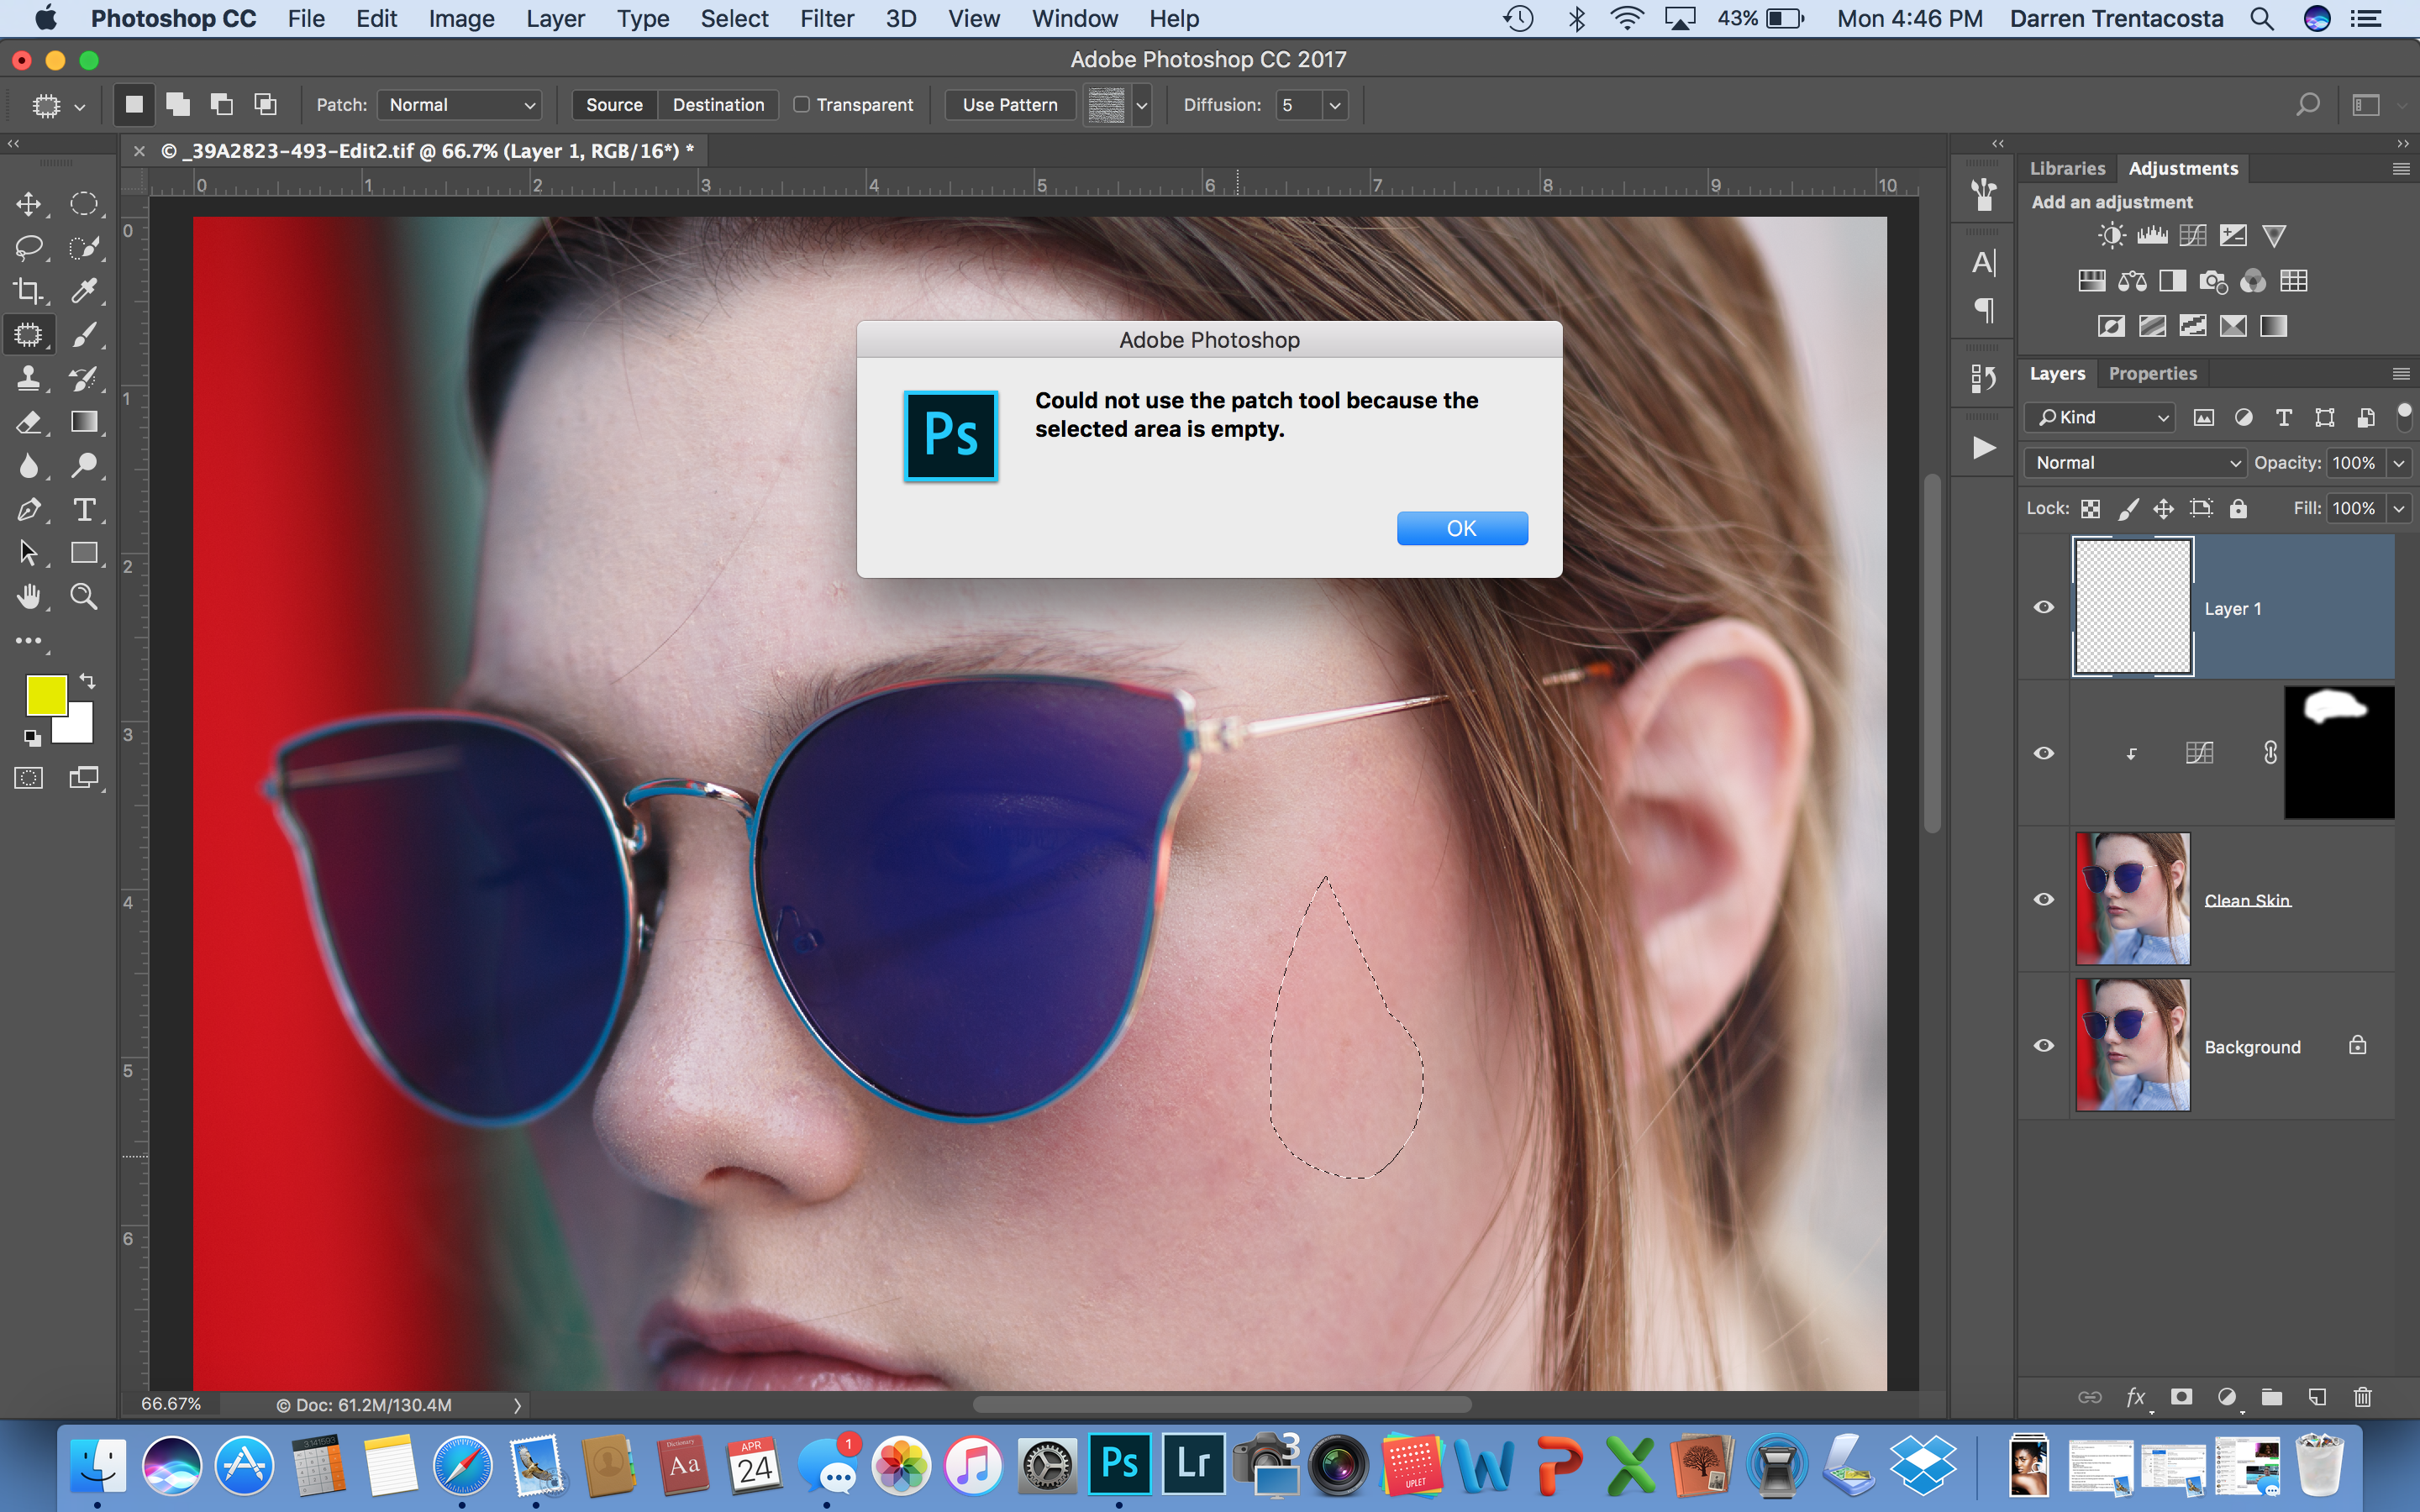Add a Curves adjustment
2420x1512 pixels.
[2192, 236]
